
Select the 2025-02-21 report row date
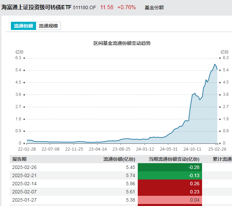tap(24, 175)
